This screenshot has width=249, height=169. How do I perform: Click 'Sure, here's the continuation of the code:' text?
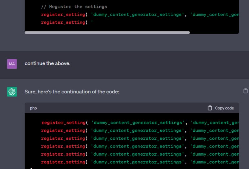coord(72,92)
